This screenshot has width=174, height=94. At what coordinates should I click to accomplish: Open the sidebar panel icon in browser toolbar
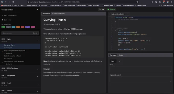click(2, 2)
